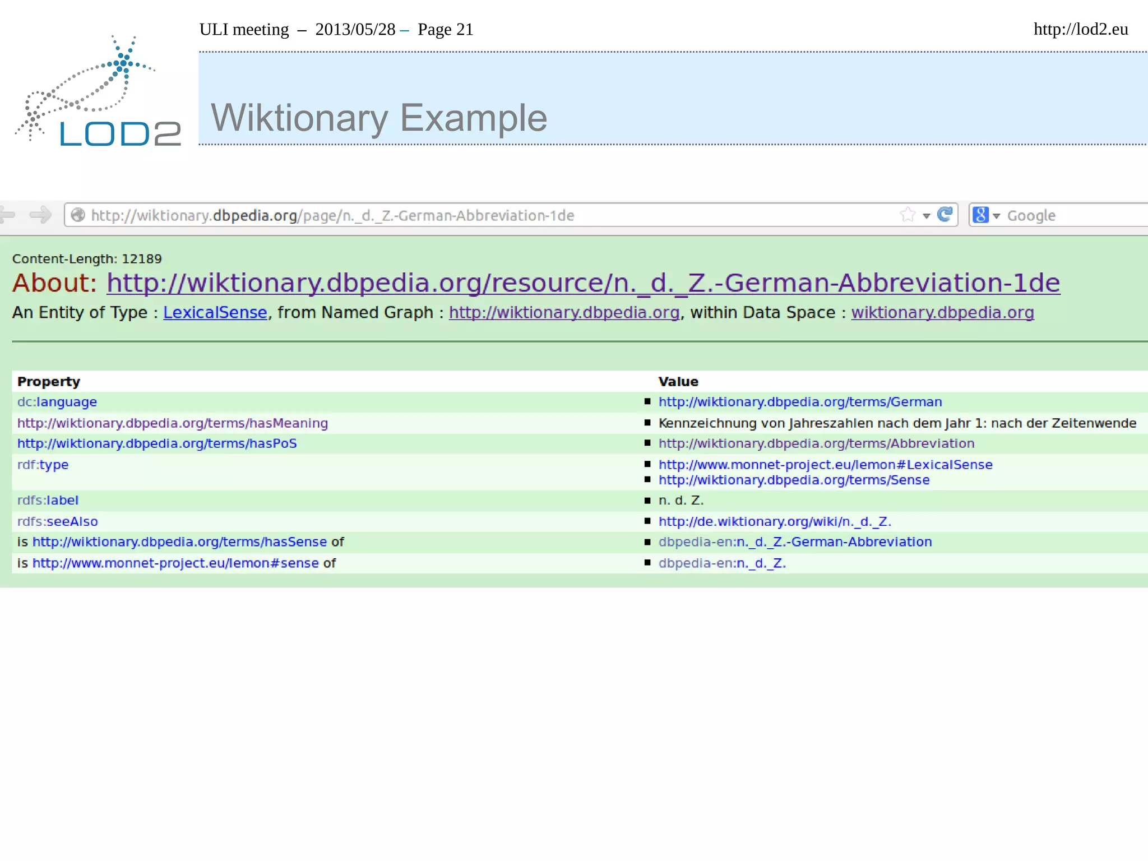
Task: Click the rdf:type property link
Action: 43,465
